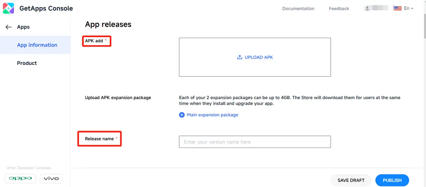Click the upload icon in the APK box

[x=240, y=57]
